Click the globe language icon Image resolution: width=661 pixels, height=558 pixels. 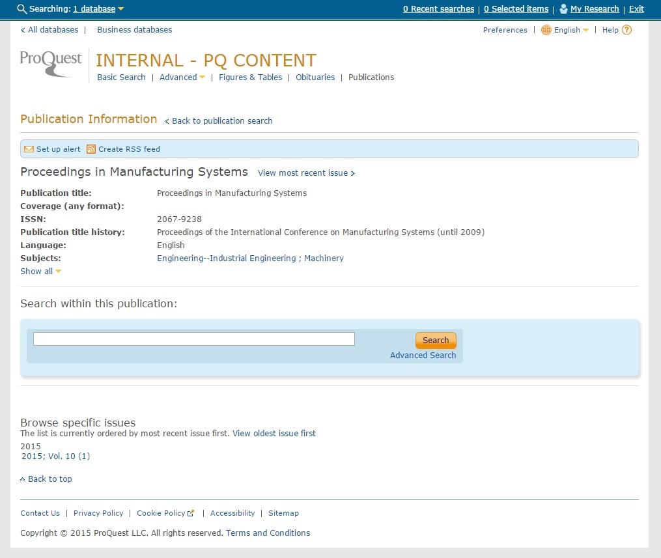click(x=546, y=30)
